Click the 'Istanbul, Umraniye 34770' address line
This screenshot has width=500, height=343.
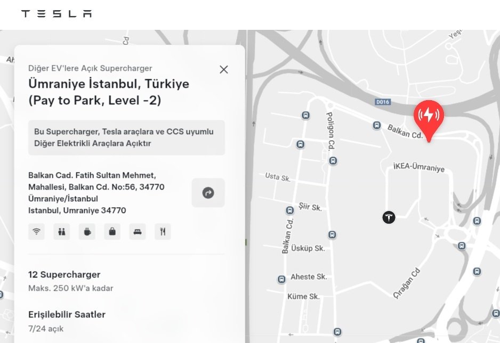(x=77, y=210)
